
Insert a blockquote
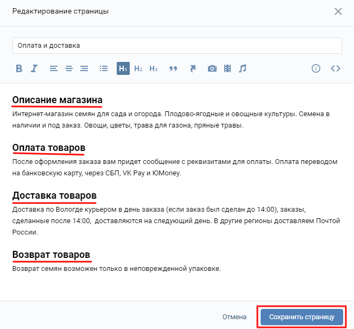(x=173, y=68)
